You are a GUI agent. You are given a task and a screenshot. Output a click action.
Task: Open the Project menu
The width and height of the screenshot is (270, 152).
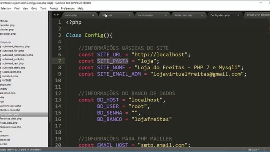click(54, 8)
